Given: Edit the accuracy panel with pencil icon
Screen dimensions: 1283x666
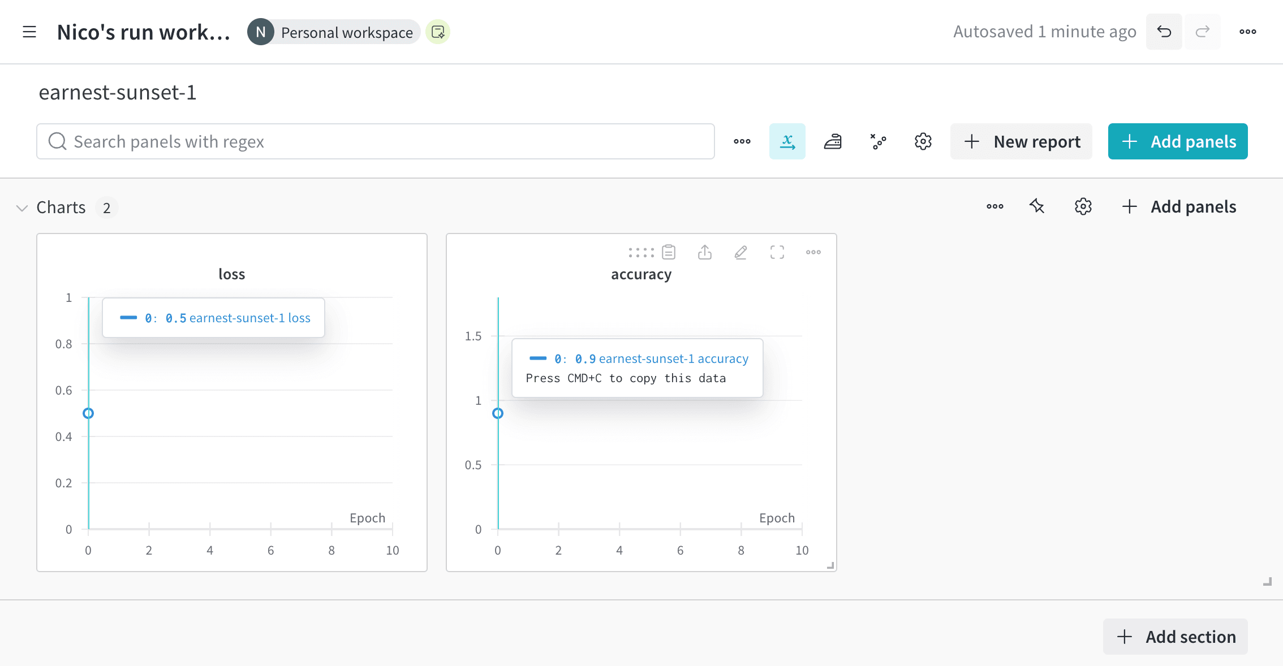Looking at the screenshot, I should [x=741, y=252].
